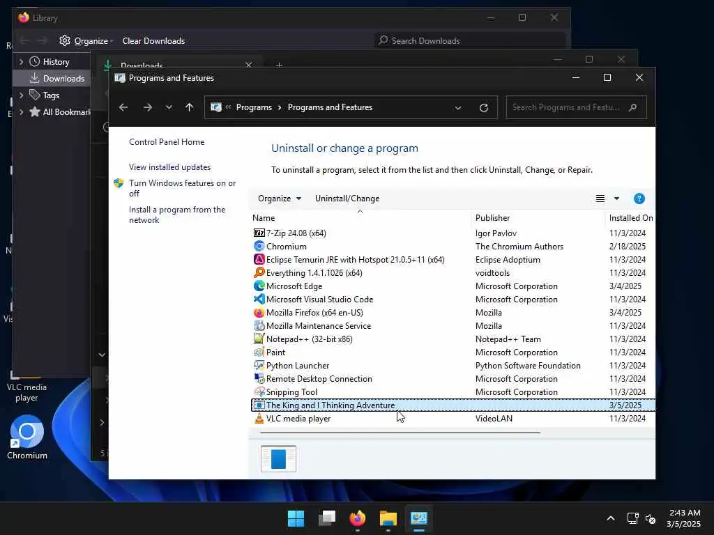The width and height of the screenshot is (714, 535).
Task: Open the view options dropdown arrow
Action: tap(616, 199)
